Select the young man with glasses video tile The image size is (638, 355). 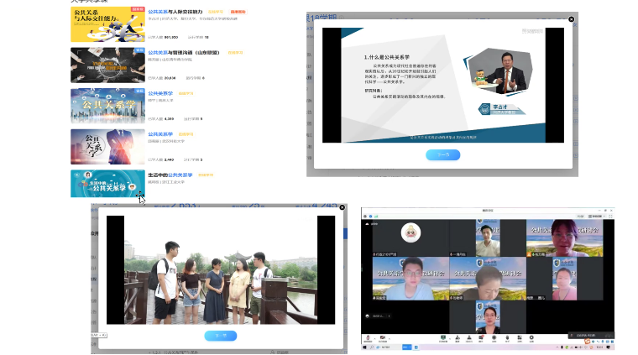411,279
